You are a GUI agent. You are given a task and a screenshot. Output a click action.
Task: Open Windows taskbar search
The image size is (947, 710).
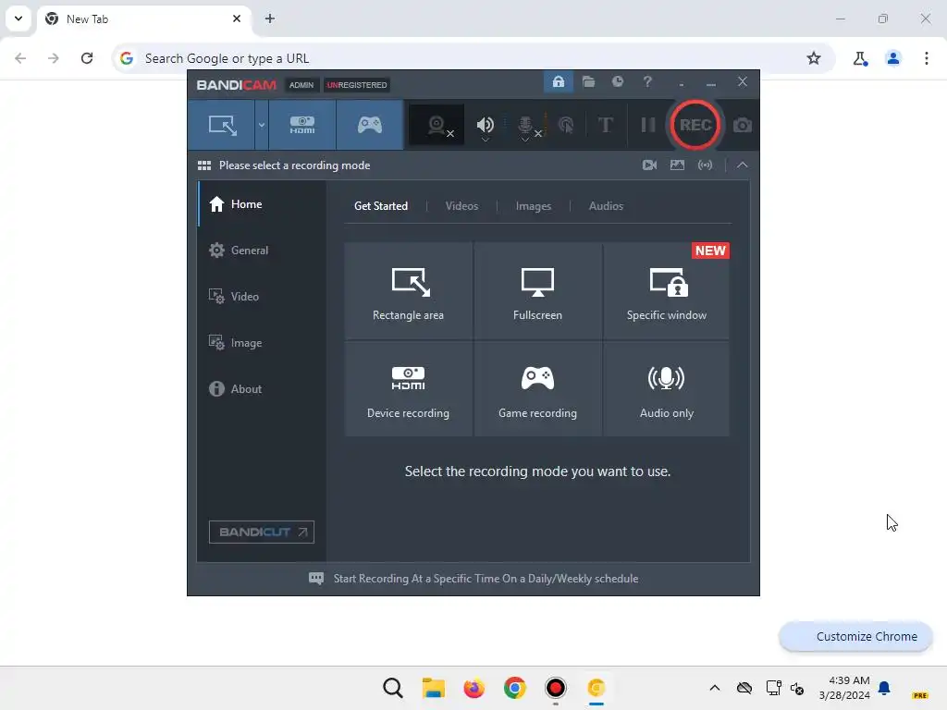392,688
